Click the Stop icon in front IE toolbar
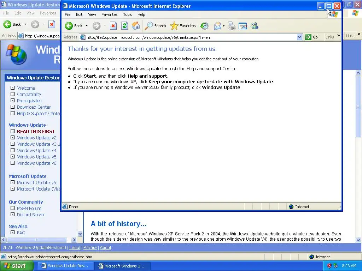Image resolution: width=362 pixels, height=271 pixels. tap(113, 26)
